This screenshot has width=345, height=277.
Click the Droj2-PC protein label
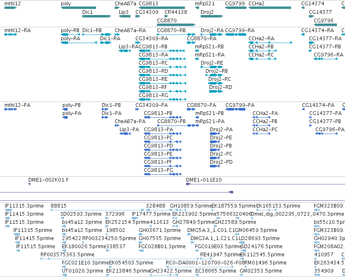221,154
